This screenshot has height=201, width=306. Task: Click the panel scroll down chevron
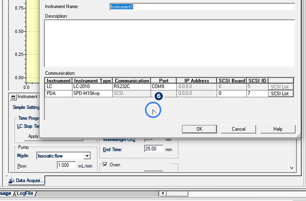coord(292,168)
